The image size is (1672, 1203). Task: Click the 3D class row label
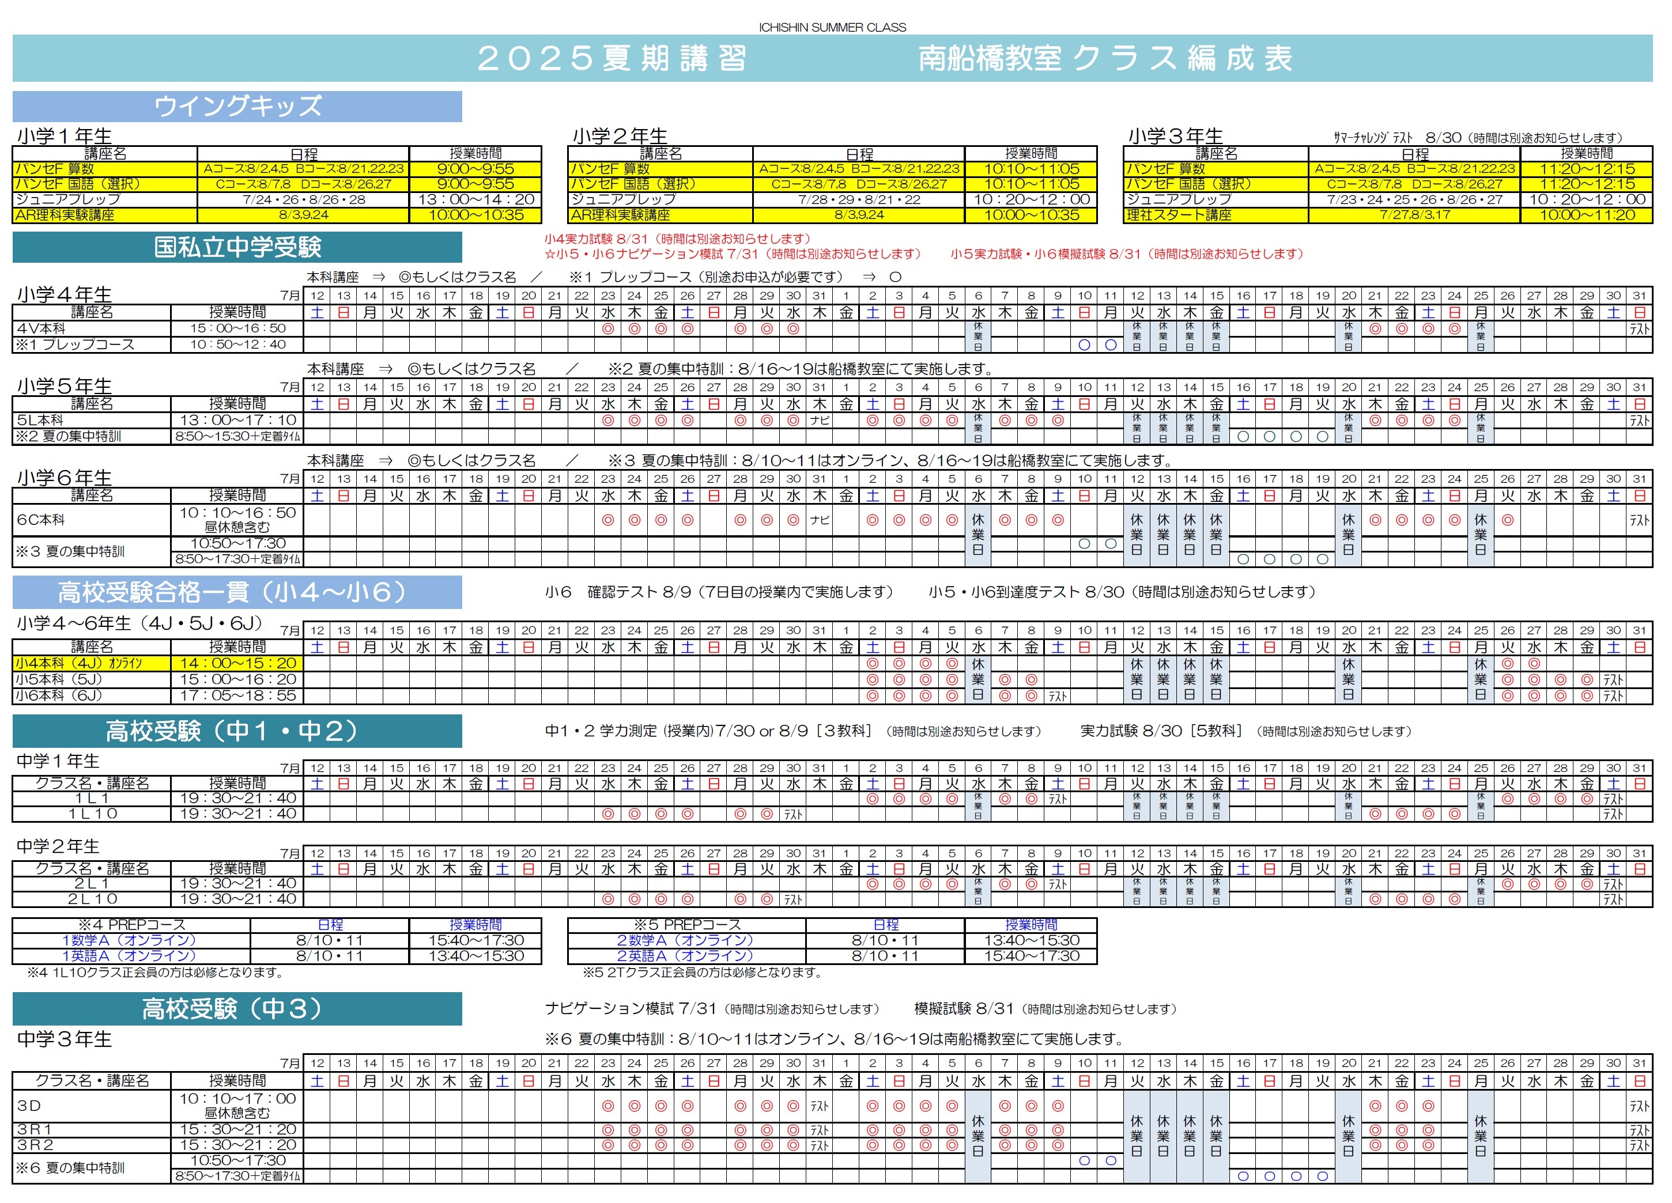pyautogui.click(x=92, y=1106)
